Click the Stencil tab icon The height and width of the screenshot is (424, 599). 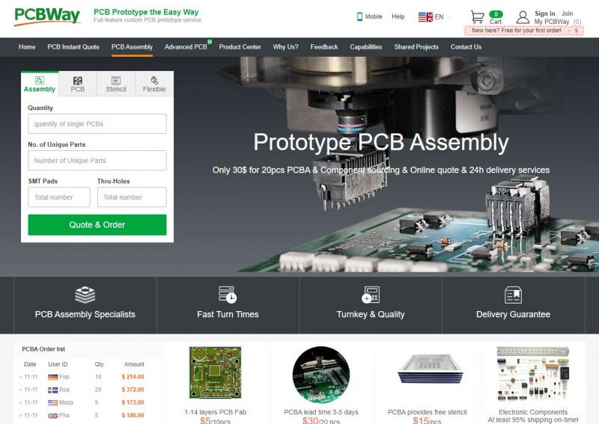click(x=116, y=80)
